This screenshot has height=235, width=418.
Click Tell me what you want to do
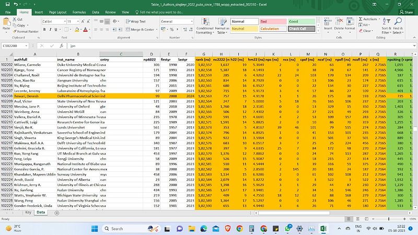[x=159, y=12]
